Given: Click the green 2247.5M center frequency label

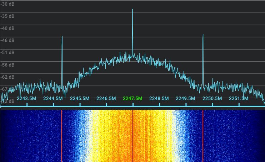Looking at the screenshot, I should click(x=132, y=98).
